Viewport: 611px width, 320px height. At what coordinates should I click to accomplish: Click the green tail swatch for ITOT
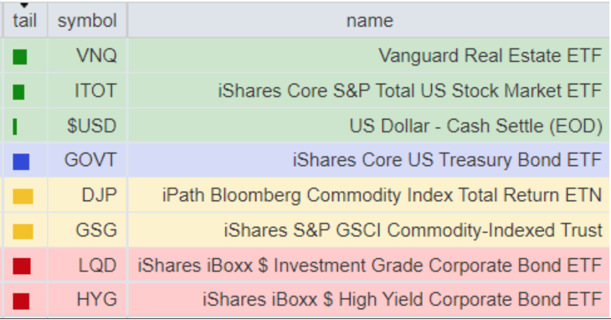tap(18, 92)
